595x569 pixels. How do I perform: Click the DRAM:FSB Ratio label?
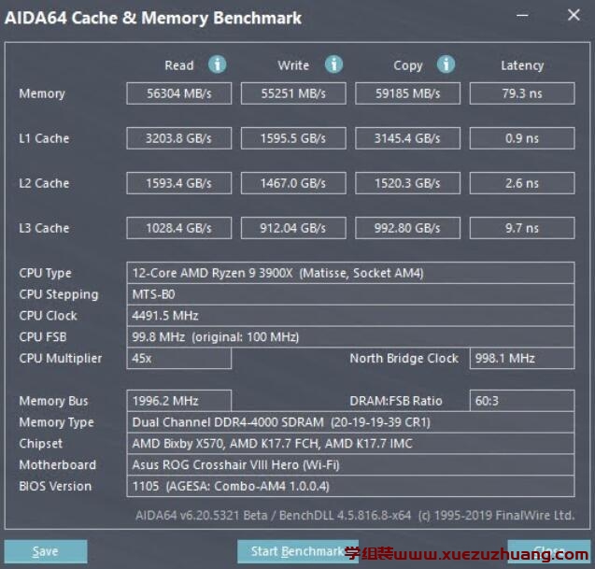[x=396, y=401]
